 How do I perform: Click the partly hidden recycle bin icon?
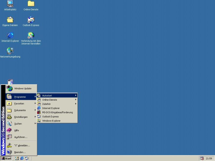tap(10, 82)
